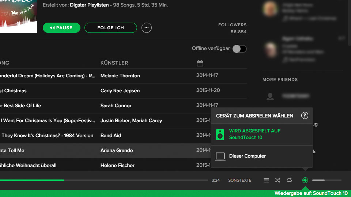Toggle repeat playback icon
The image size is (351, 197).
pos(289,180)
